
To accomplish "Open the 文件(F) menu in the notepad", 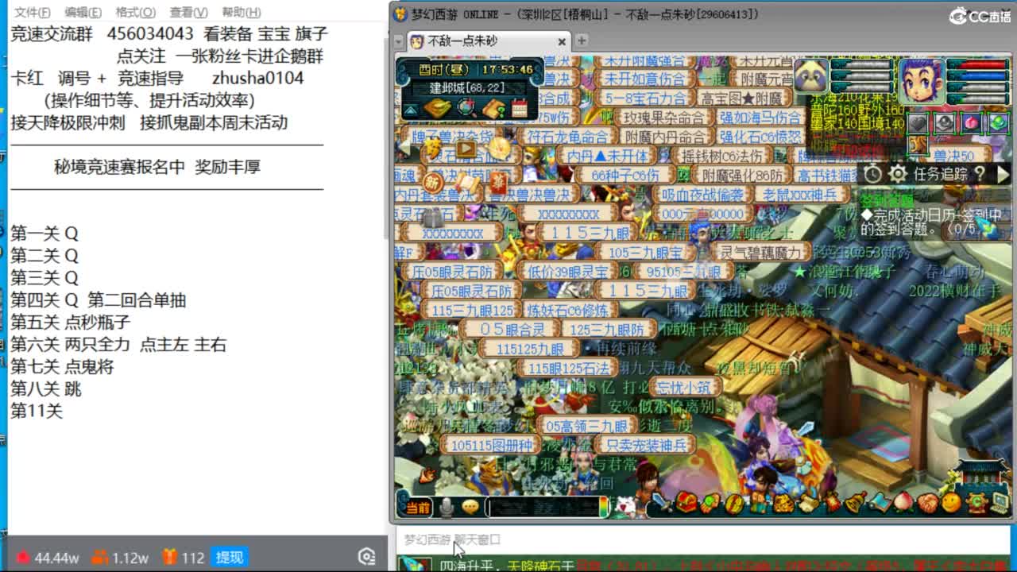I will point(33,12).
